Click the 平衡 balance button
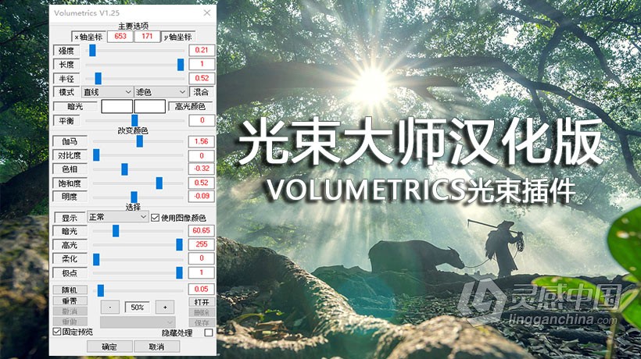Screen dimensions: 641x359 (66, 120)
